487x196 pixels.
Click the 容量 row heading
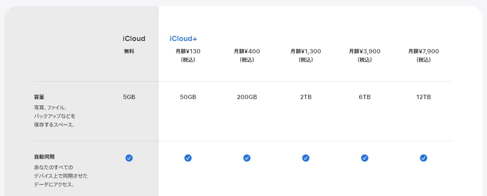pos(39,97)
